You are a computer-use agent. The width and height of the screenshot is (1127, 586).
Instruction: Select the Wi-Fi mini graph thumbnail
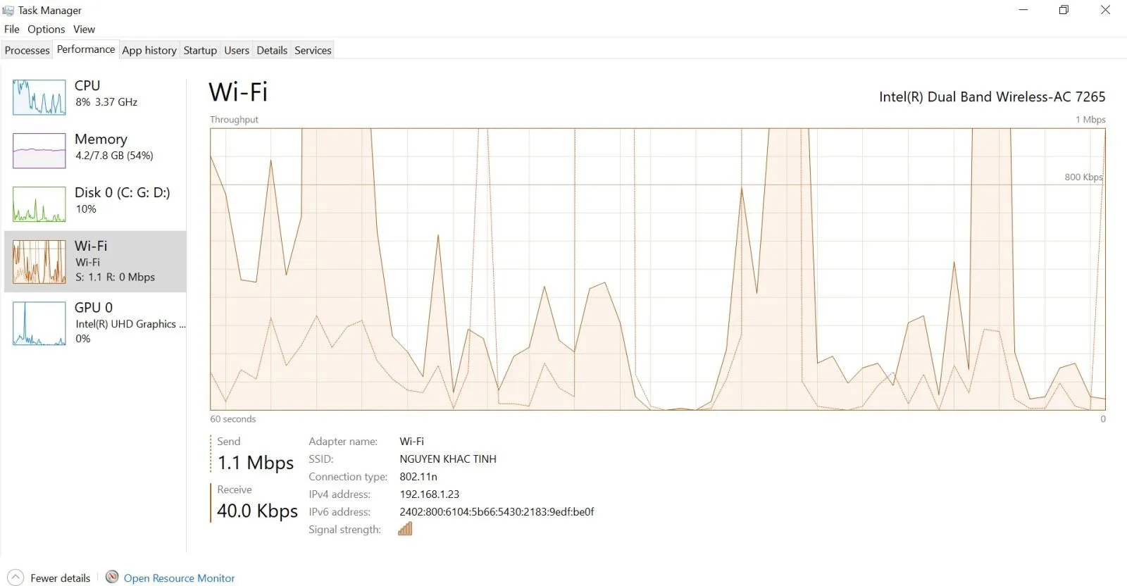39,261
